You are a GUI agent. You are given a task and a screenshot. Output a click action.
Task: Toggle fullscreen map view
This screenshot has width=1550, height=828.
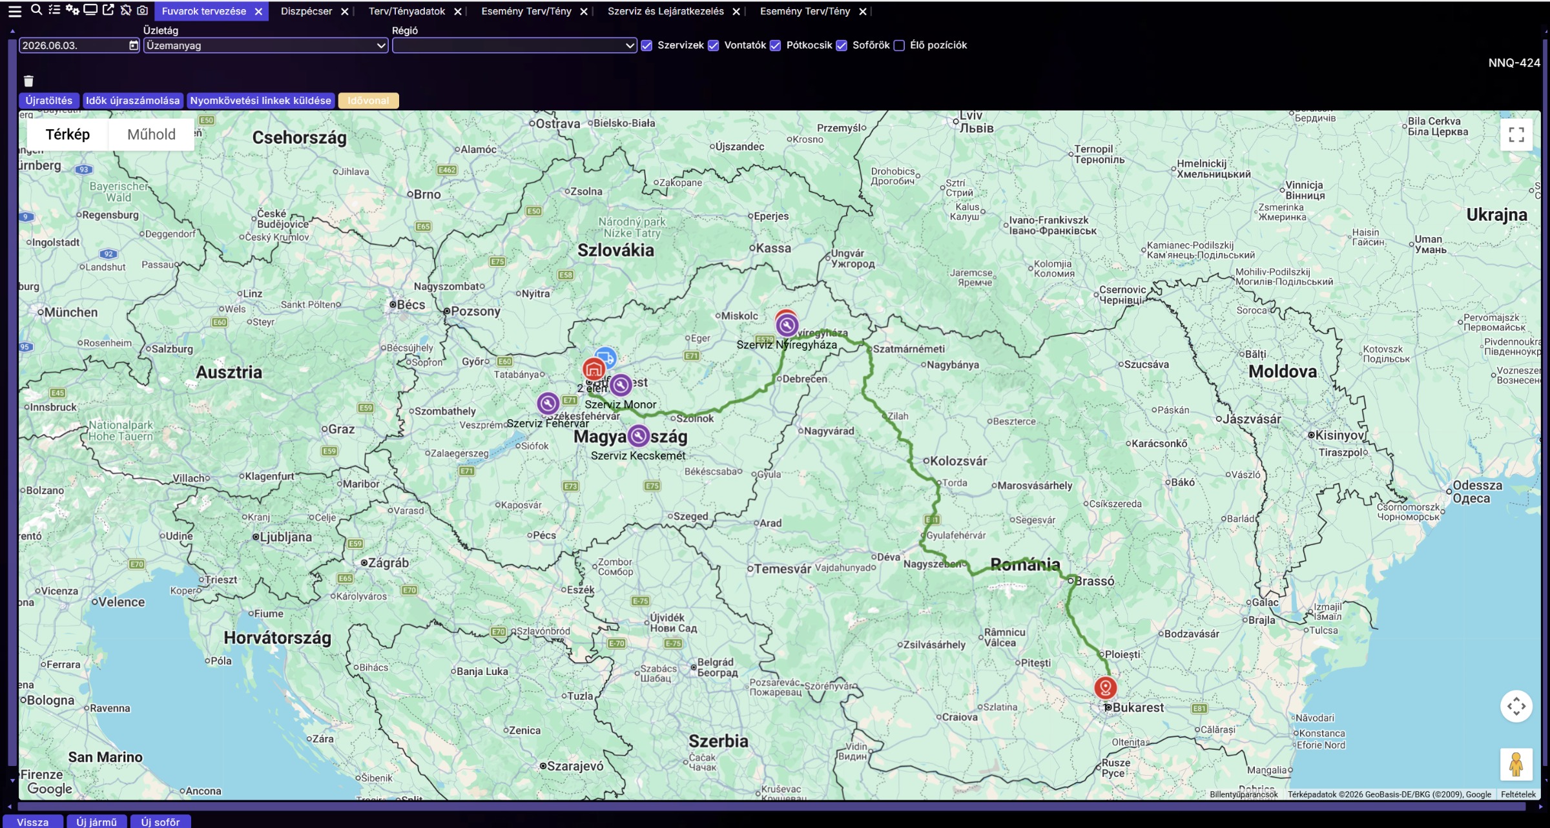coord(1516,134)
